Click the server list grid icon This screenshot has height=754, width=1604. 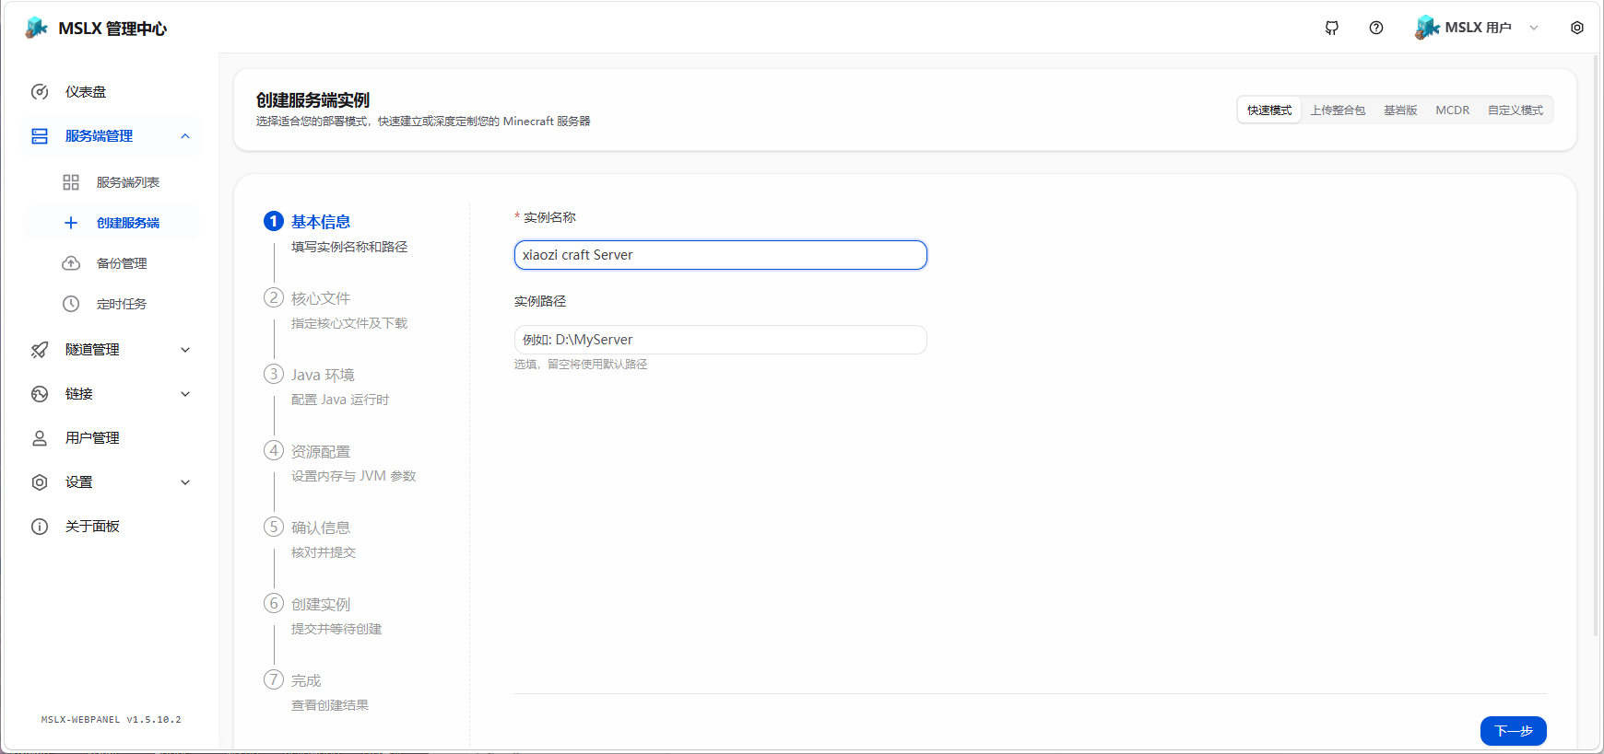[71, 182]
